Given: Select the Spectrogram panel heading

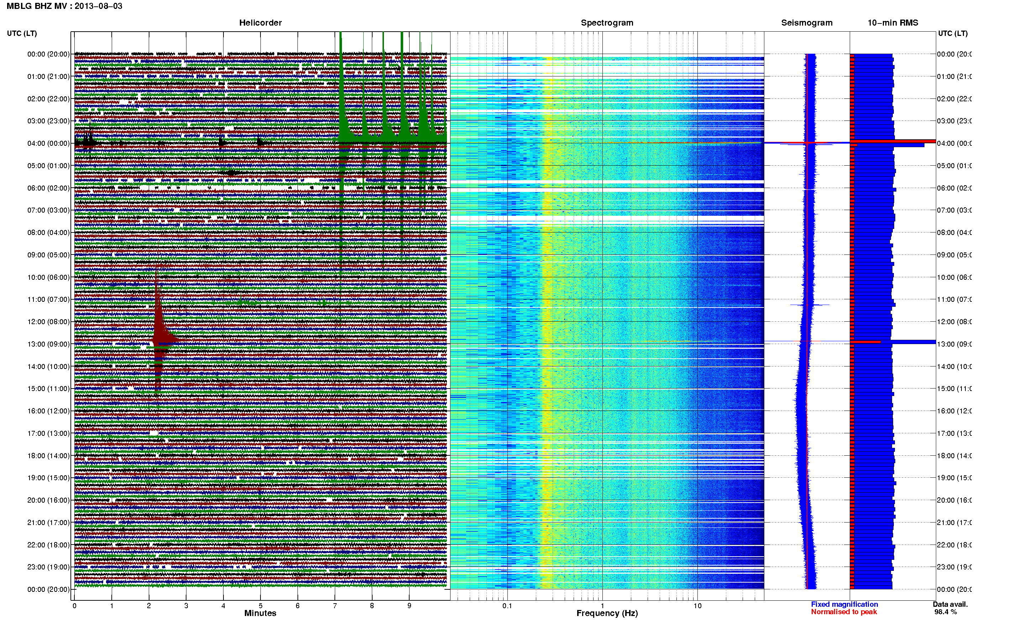Looking at the screenshot, I should [x=607, y=23].
